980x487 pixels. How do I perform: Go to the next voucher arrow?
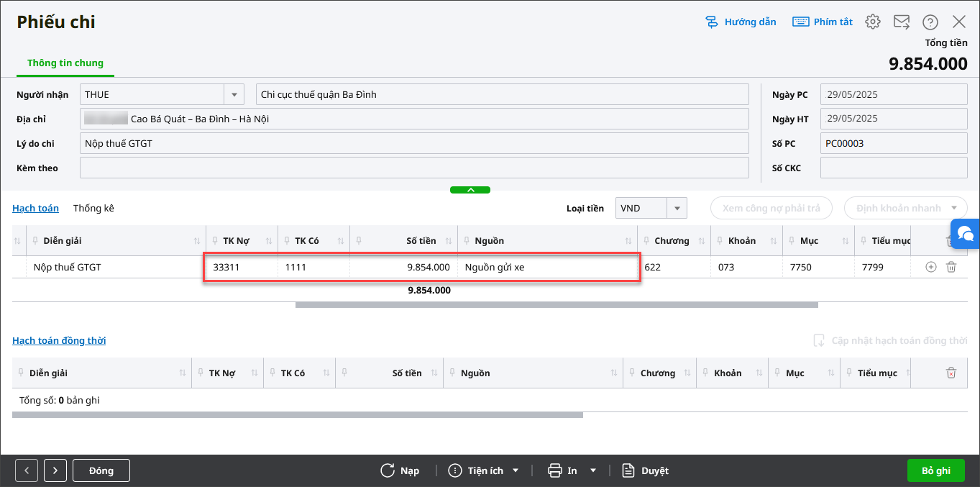point(55,470)
